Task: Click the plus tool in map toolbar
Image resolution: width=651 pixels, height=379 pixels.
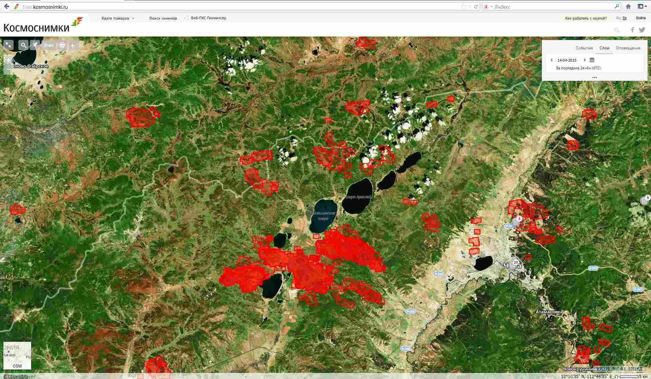Action: click(73, 45)
